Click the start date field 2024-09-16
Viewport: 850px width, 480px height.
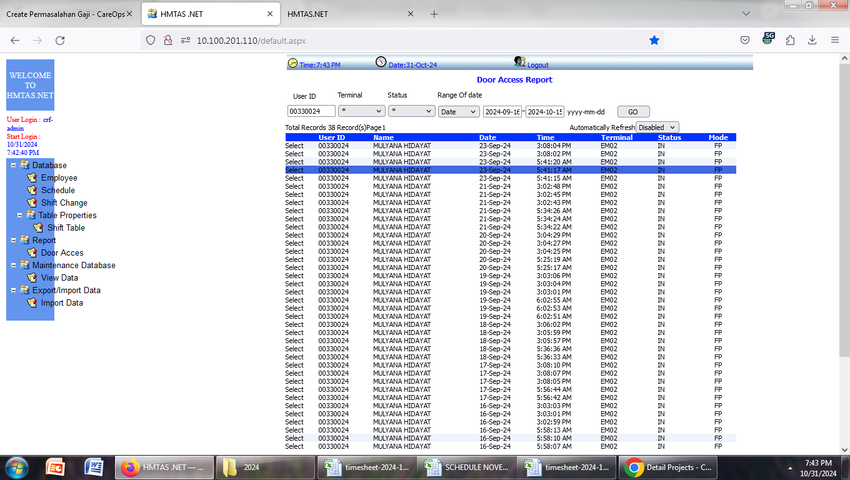pos(502,112)
